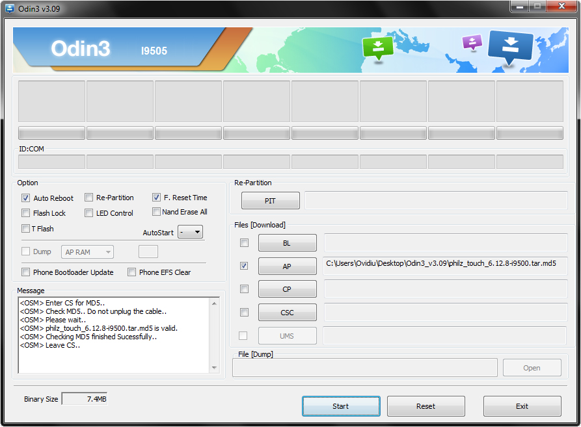Disable the Auto Reboot checkbox
The image size is (581, 427).
tap(26, 198)
